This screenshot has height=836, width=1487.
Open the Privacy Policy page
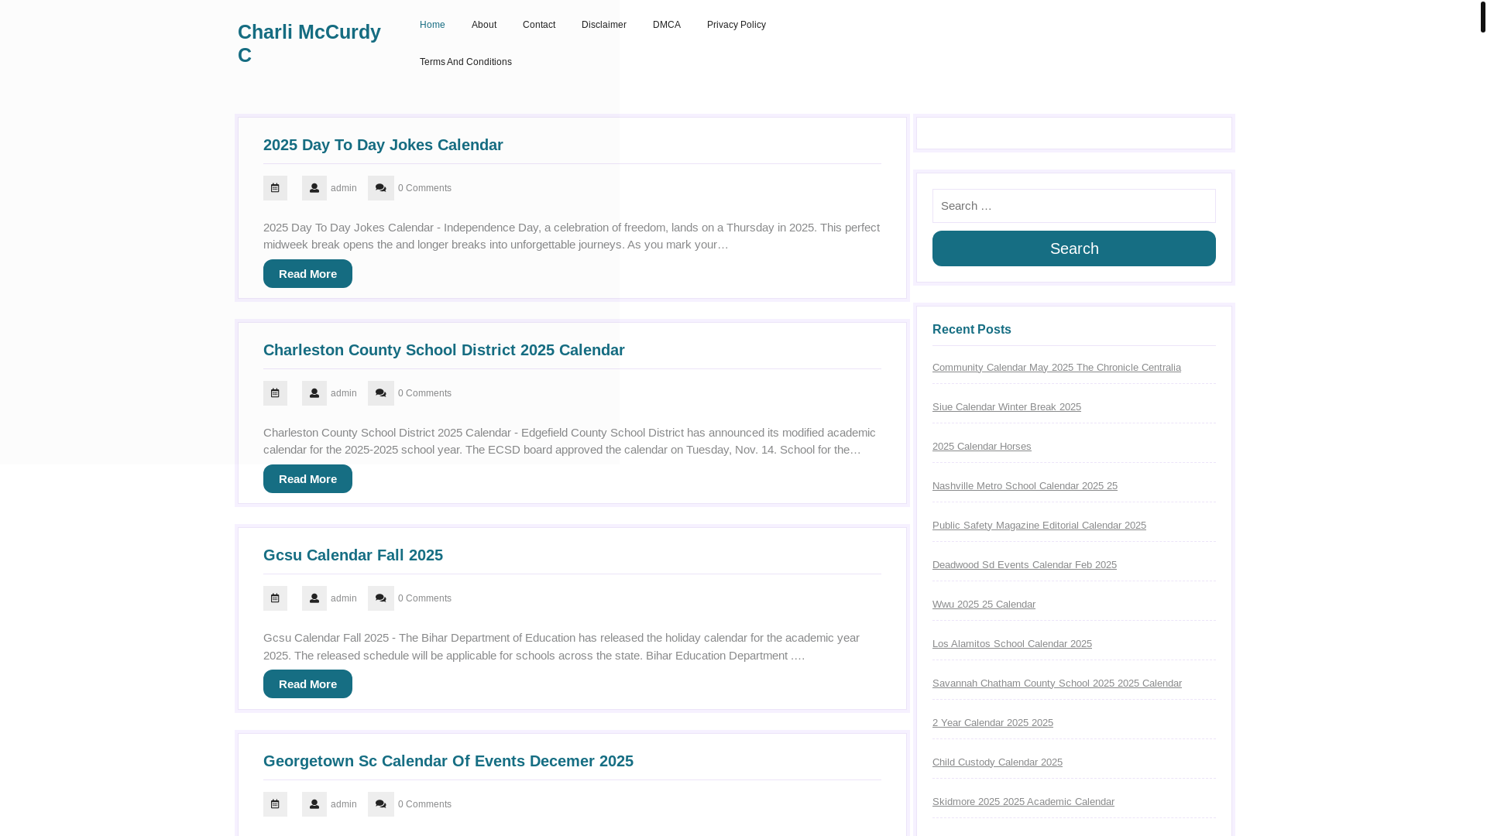737,25
